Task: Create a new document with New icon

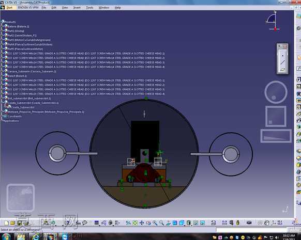Action: [x=6, y=223]
